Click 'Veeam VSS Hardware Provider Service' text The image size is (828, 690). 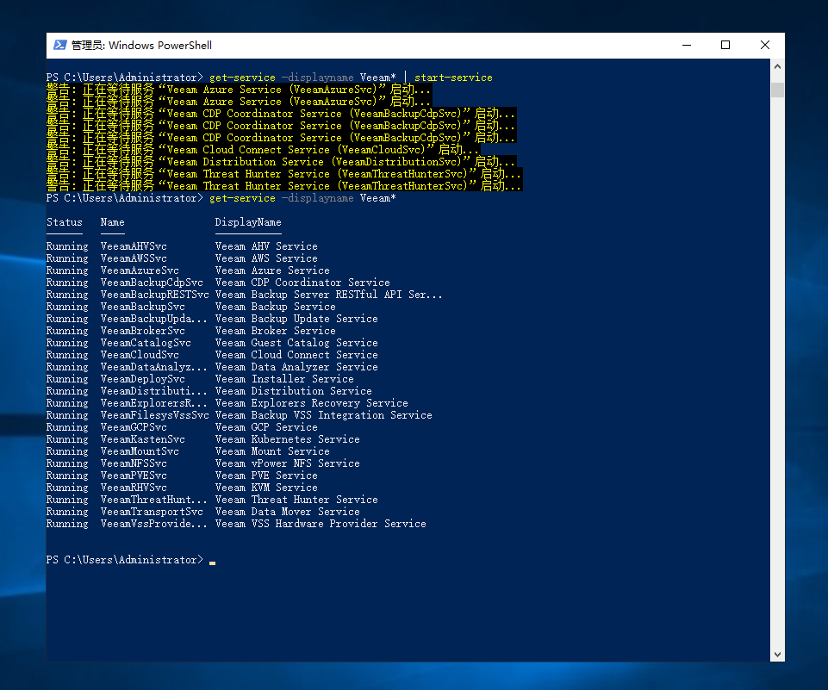pyautogui.click(x=321, y=525)
